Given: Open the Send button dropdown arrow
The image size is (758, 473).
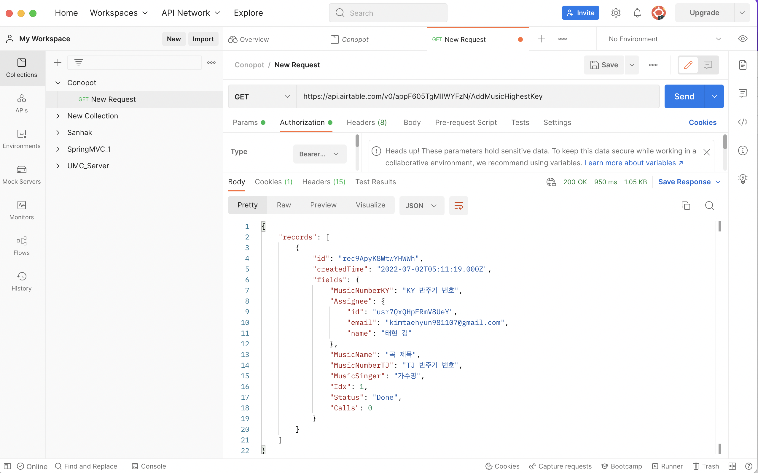Looking at the screenshot, I should click(x=714, y=96).
